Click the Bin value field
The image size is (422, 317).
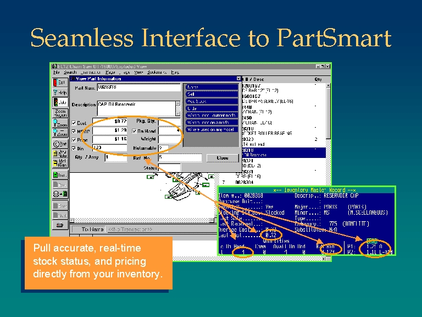pos(110,147)
